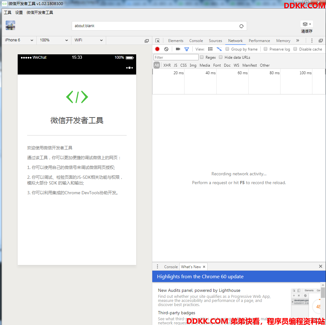Image resolution: width=326 pixels, height=325 pixels.
Task: Filter requests by Manifest
Action: [250, 65]
